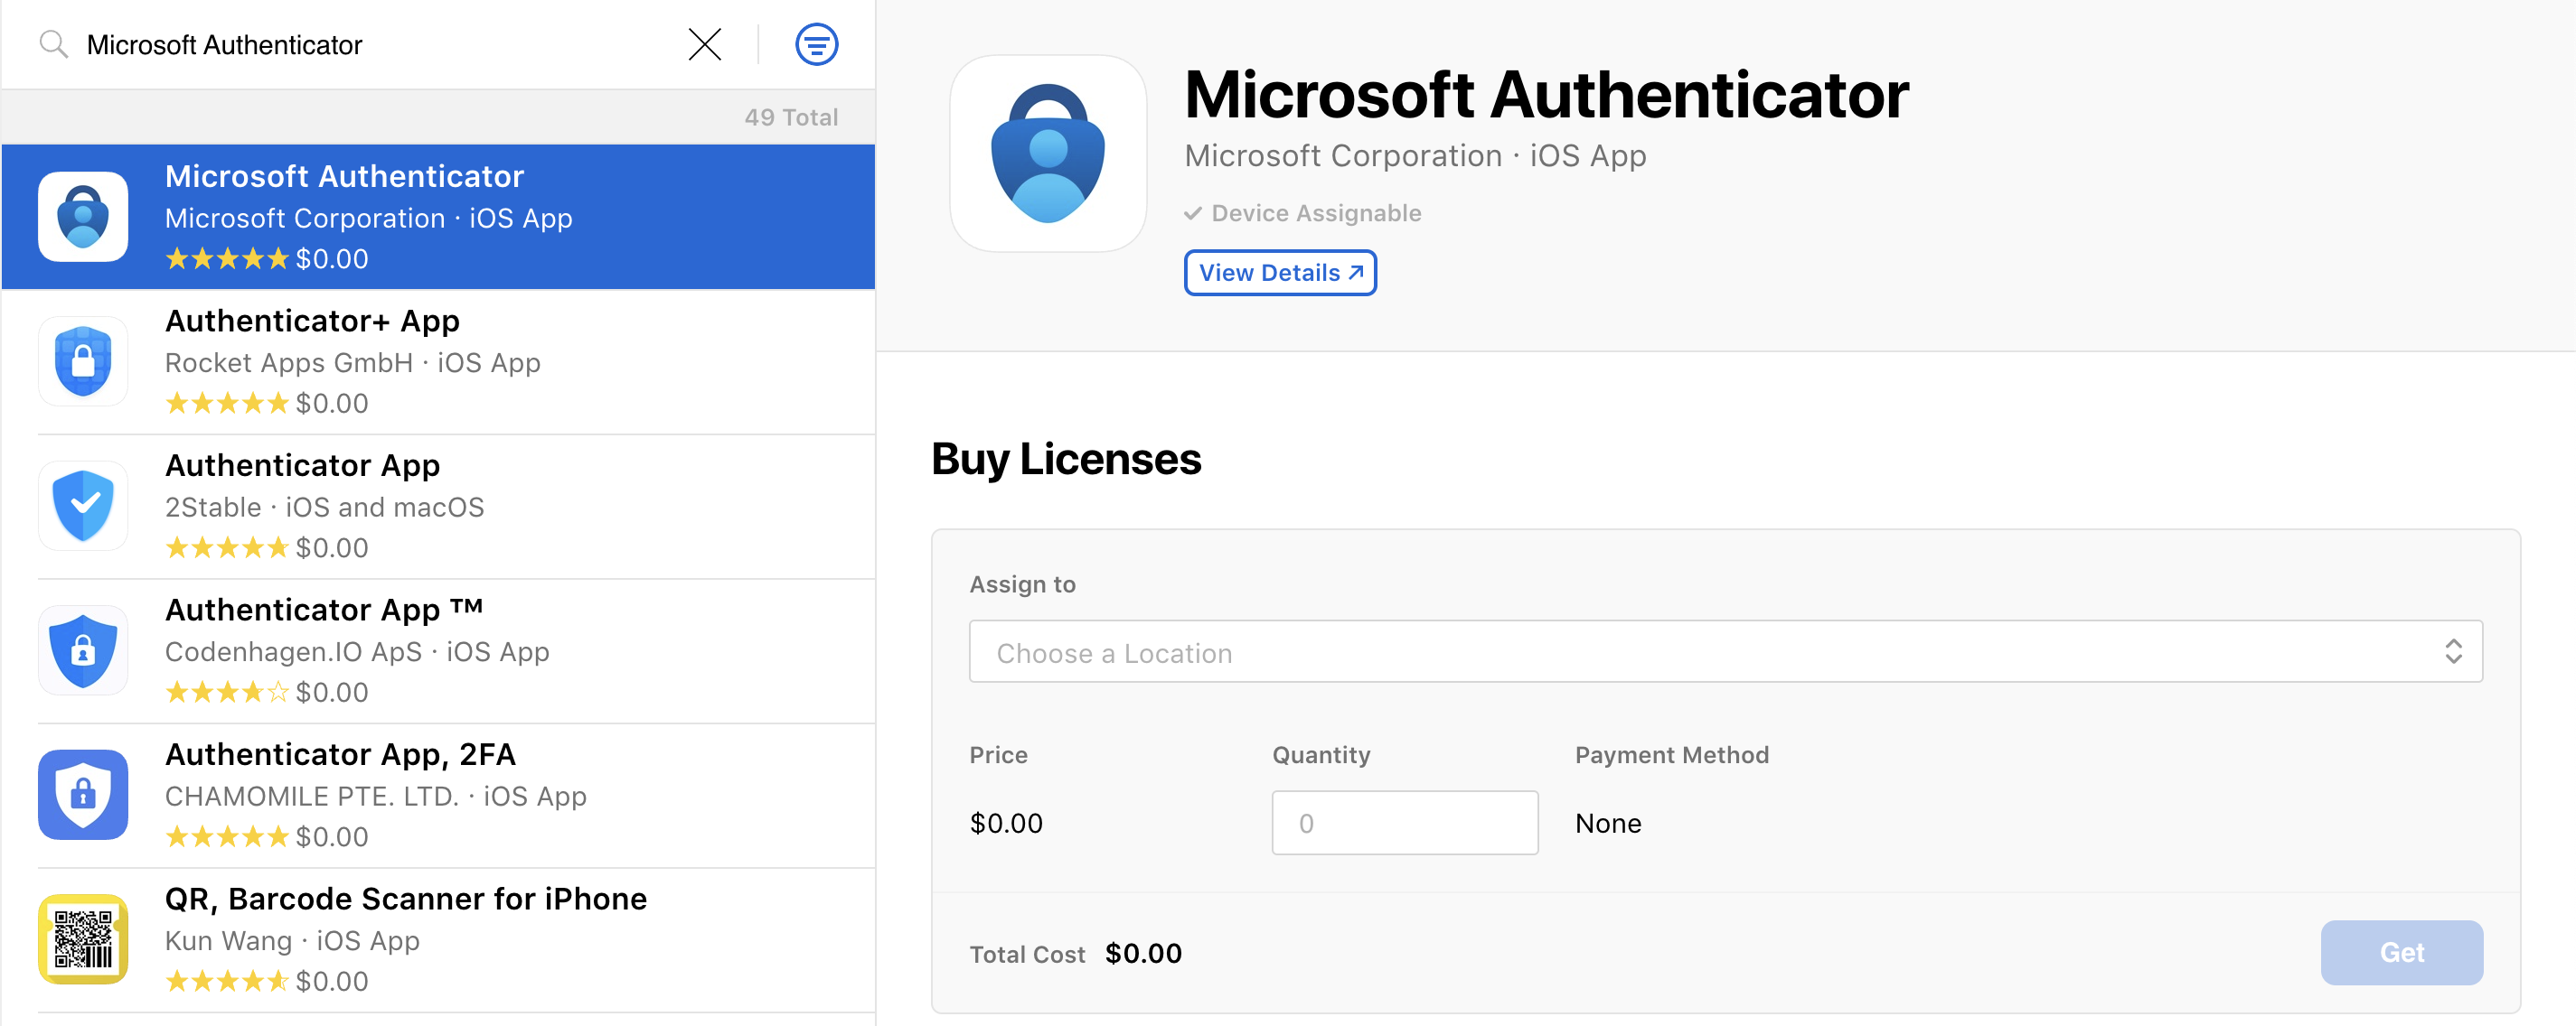
Task: Select QR, Barcode Scanner for iPhone
Action: [438, 940]
